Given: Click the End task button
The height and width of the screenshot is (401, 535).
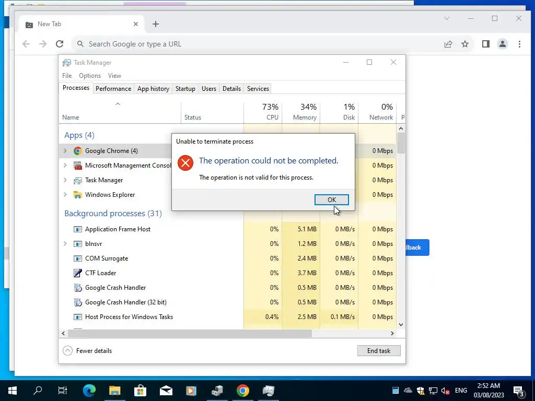Looking at the screenshot, I should 379,350.
